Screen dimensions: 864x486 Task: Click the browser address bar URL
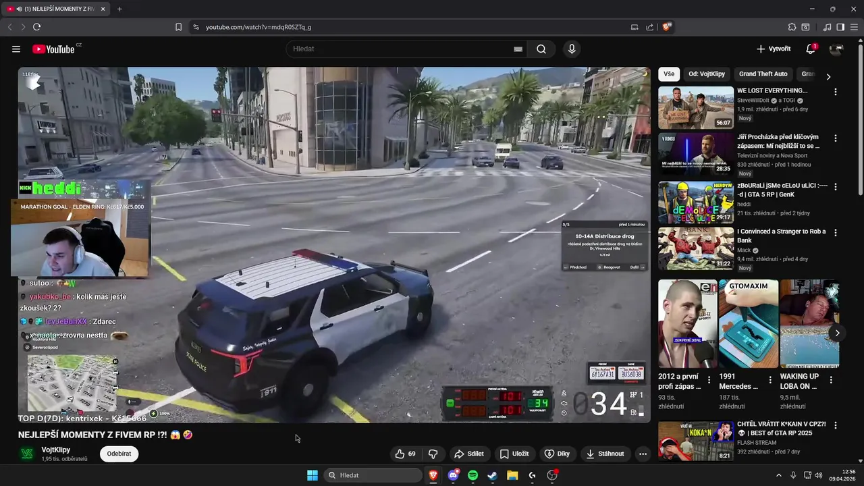pos(259,27)
